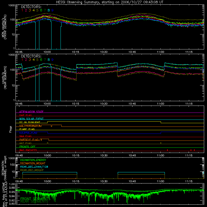Click 10:15 tick label under decimation panel

pyautogui.click(x=76, y=181)
